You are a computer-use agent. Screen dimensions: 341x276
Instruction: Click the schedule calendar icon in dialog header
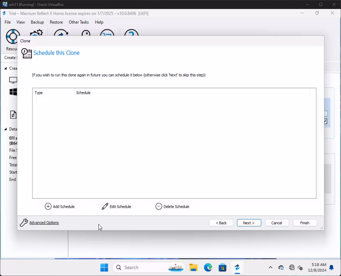(27, 53)
